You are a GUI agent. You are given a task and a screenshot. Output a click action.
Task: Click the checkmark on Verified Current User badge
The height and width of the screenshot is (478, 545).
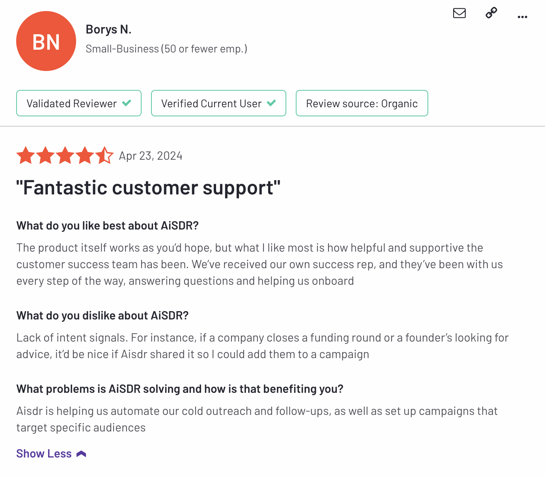pyautogui.click(x=271, y=103)
